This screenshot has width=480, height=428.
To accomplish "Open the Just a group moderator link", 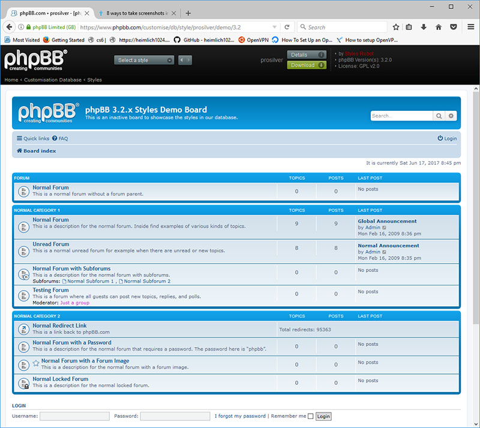I will (x=74, y=303).
